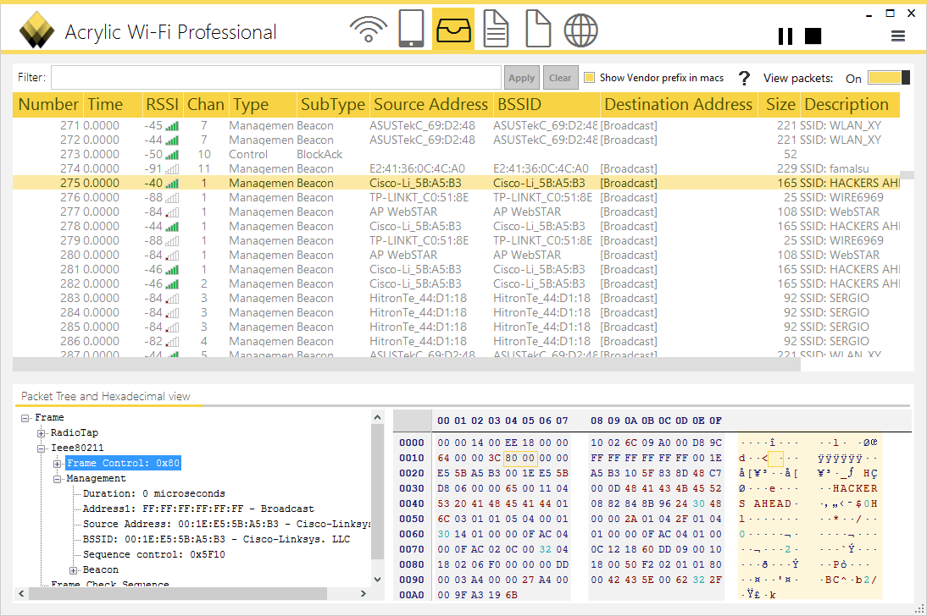This screenshot has height=616, width=927.
Task: Select Packet Tree and Hexadecimal view tab
Action: 106,396
